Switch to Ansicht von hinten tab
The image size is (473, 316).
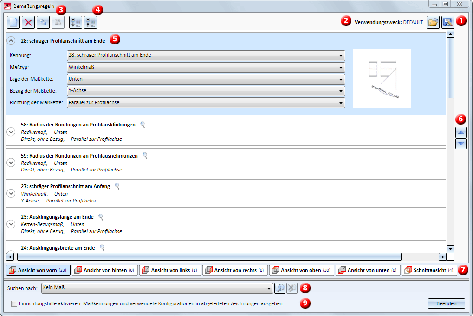click(x=105, y=270)
